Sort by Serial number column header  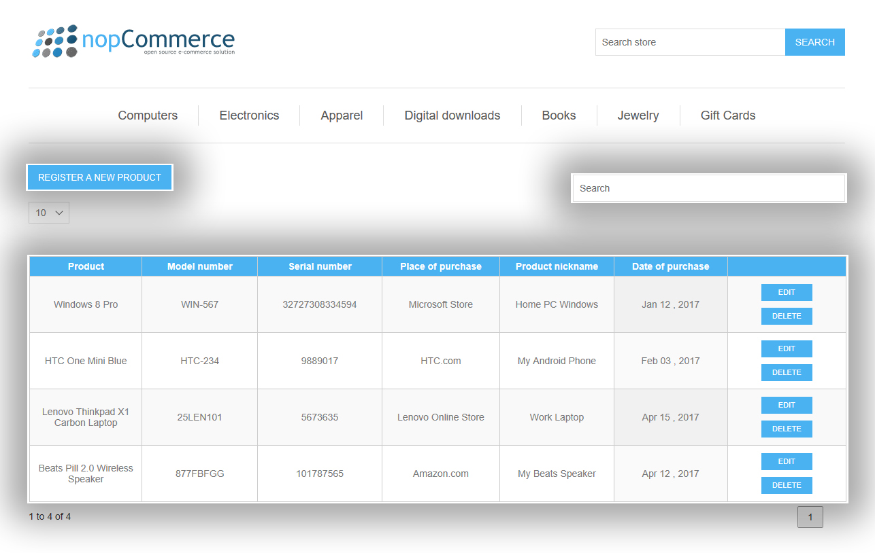pos(320,266)
